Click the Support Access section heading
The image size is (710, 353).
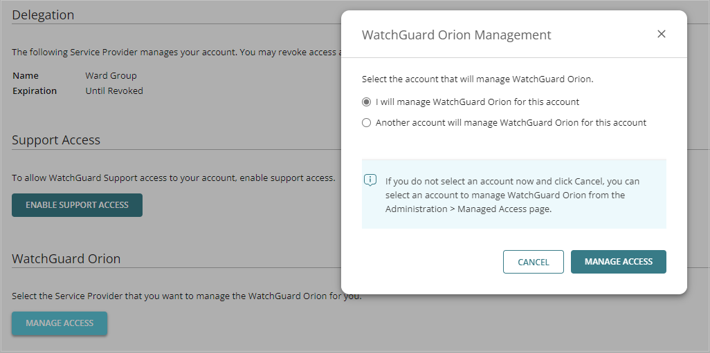point(56,140)
